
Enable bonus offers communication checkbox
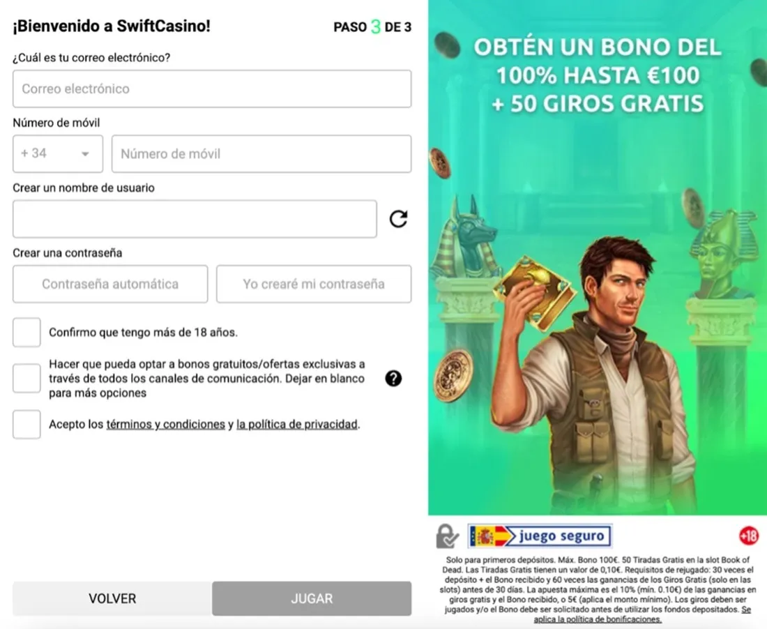click(26, 378)
